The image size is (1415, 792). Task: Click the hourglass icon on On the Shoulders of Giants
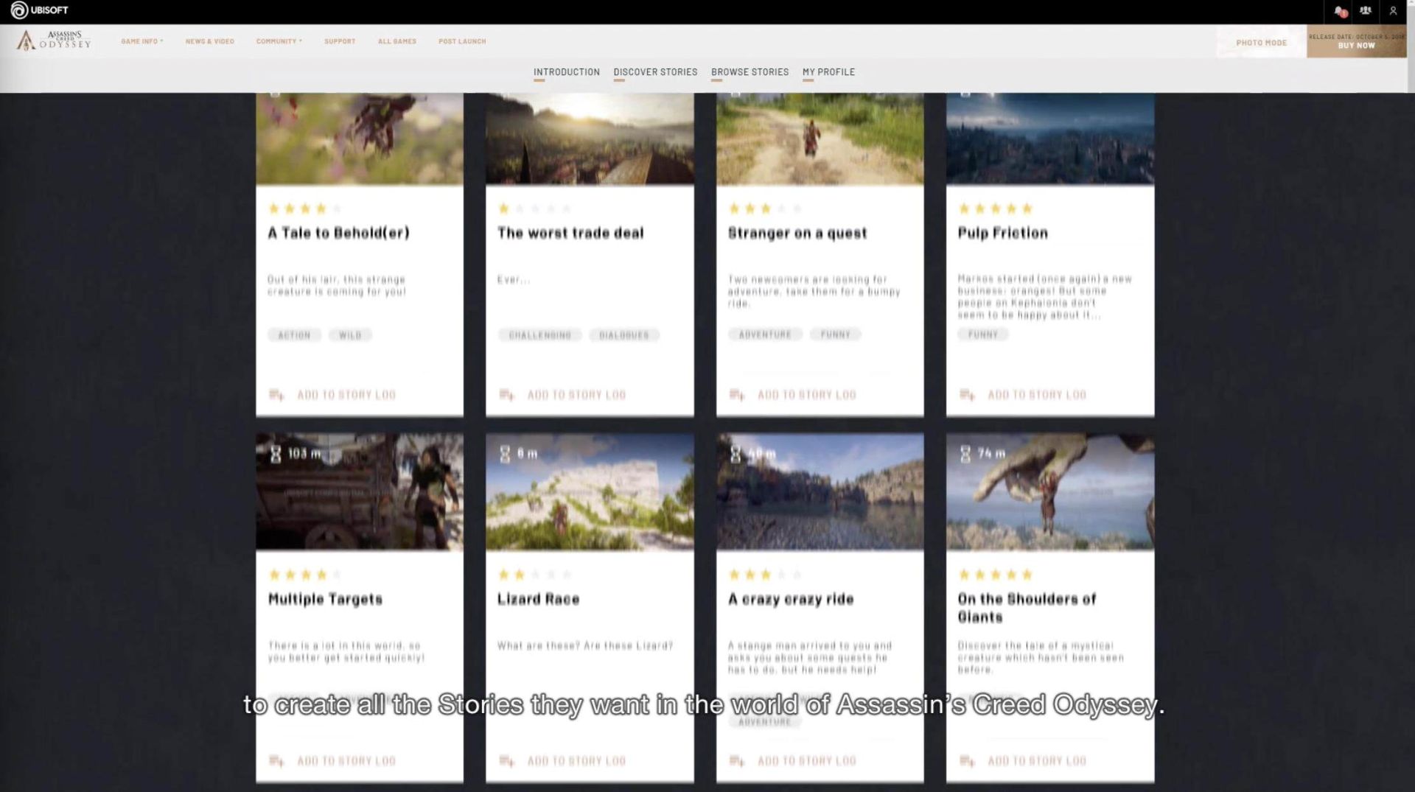(x=965, y=454)
